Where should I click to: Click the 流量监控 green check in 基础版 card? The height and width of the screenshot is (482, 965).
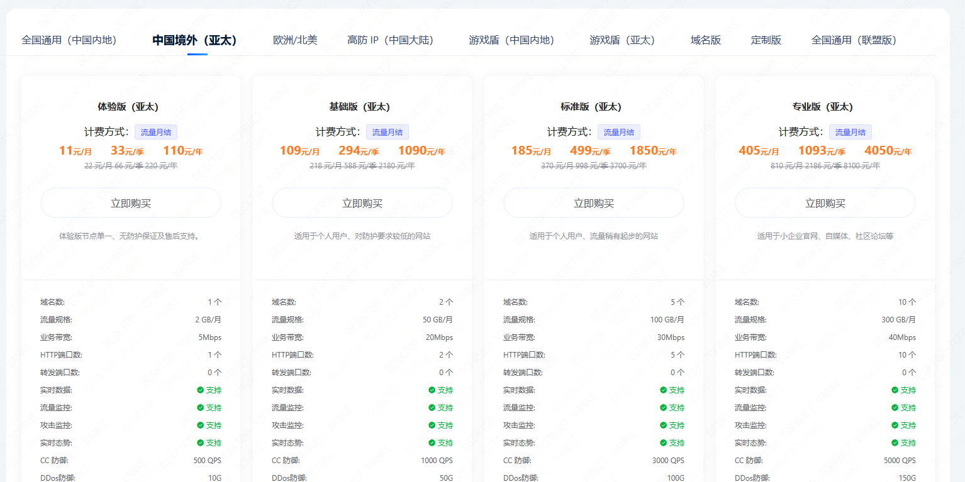(432, 408)
